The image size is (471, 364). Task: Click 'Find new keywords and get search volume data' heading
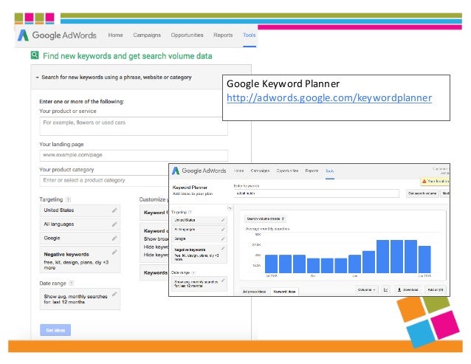tap(128, 56)
